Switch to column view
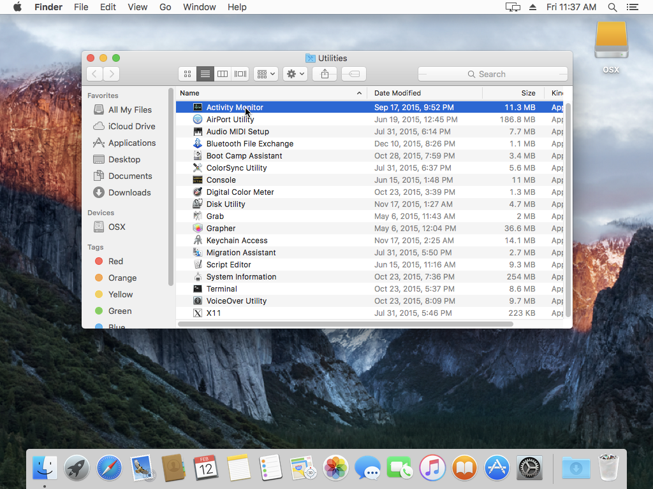This screenshot has width=653, height=489. tap(223, 74)
